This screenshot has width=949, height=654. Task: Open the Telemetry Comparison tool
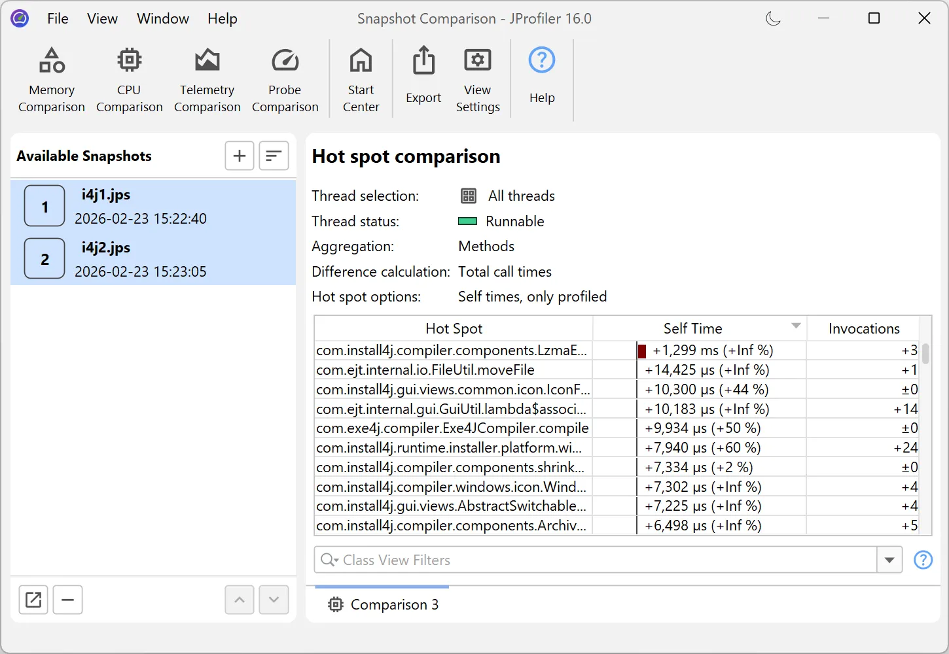click(x=207, y=78)
